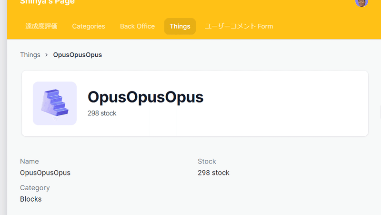Image resolution: width=381 pixels, height=215 pixels.
Task: Click the 298 stock subtitle under heading
Action: pos(102,113)
